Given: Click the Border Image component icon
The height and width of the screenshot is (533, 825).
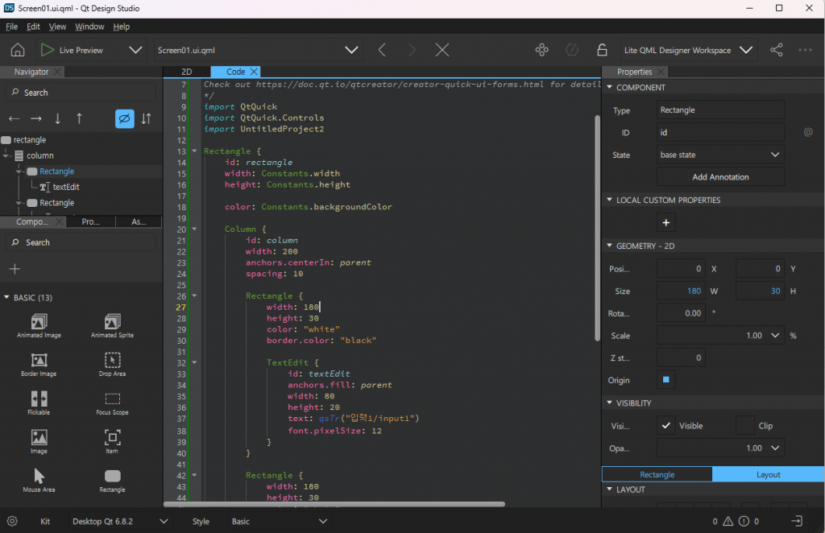Looking at the screenshot, I should [39, 360].
